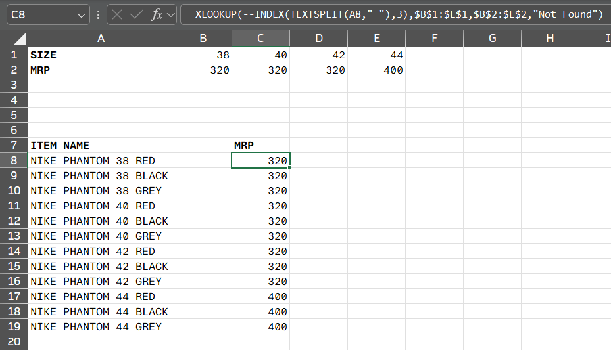Select column E header

pos(376,39)
